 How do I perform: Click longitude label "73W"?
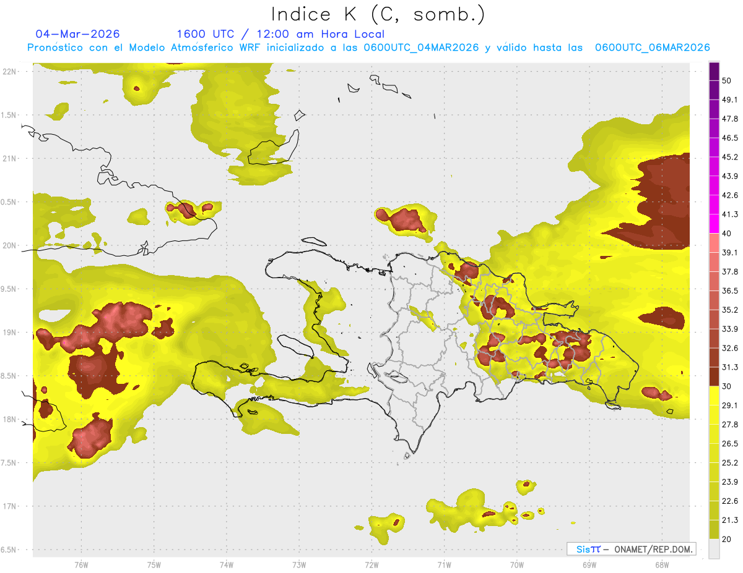(x=299, y=564)
